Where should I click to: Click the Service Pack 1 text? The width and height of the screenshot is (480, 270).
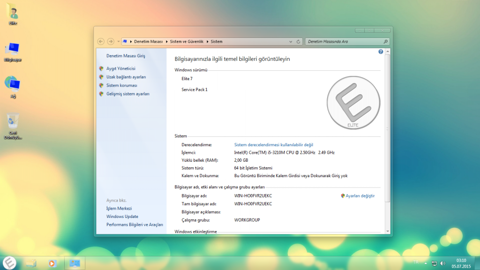tap(195, 90)
